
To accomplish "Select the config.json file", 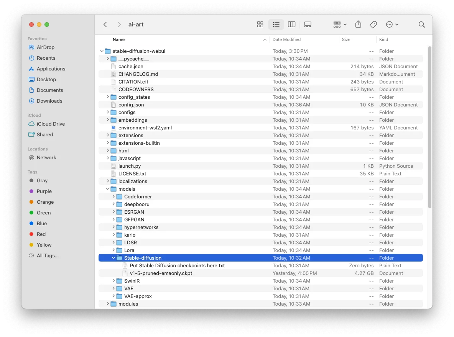I will pos(261,105).
